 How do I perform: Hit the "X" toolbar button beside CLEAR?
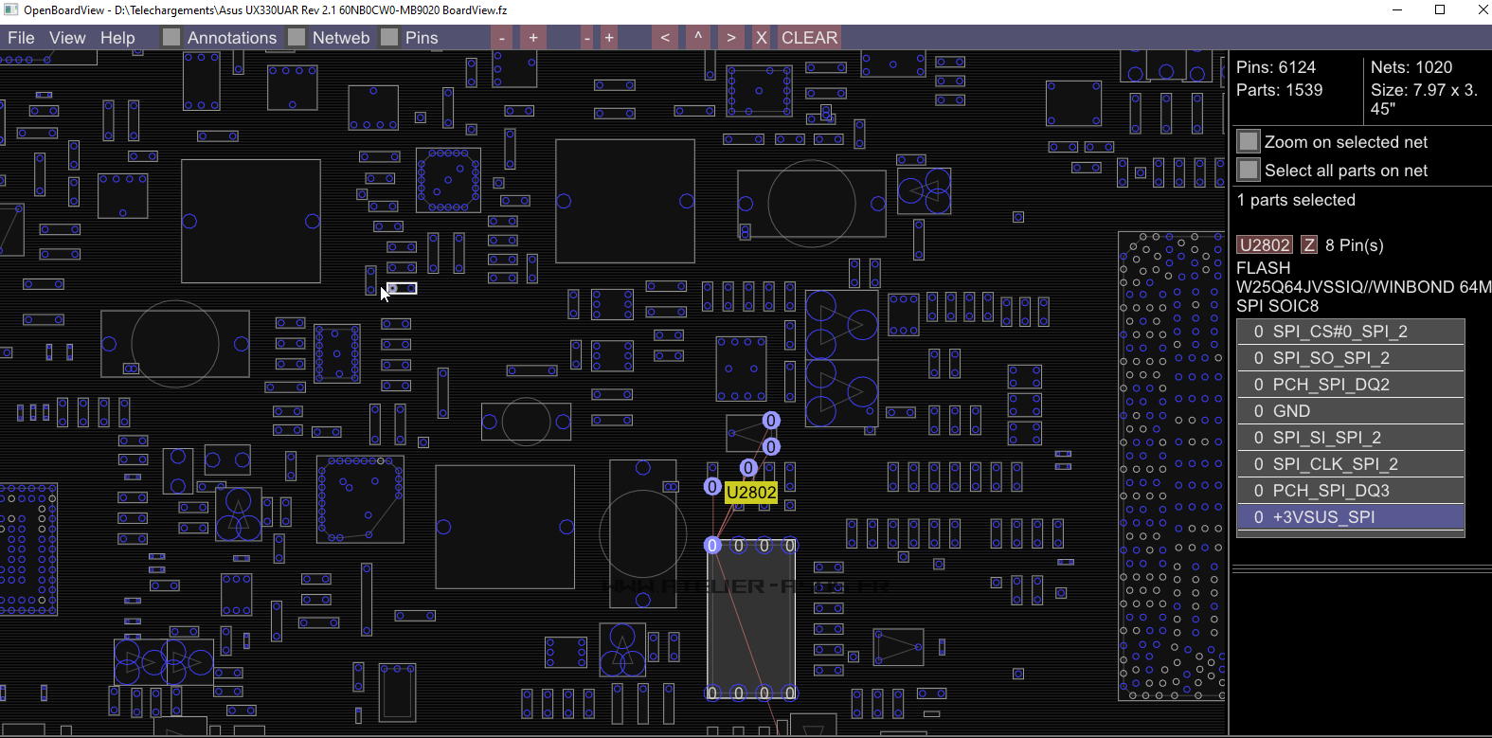tap(761, 38)
